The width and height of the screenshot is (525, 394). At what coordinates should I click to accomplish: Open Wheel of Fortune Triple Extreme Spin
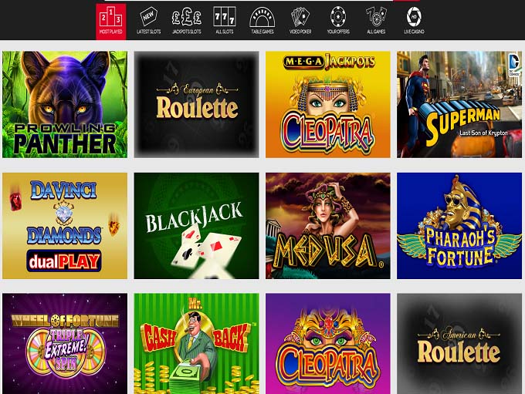pos(65,344)
